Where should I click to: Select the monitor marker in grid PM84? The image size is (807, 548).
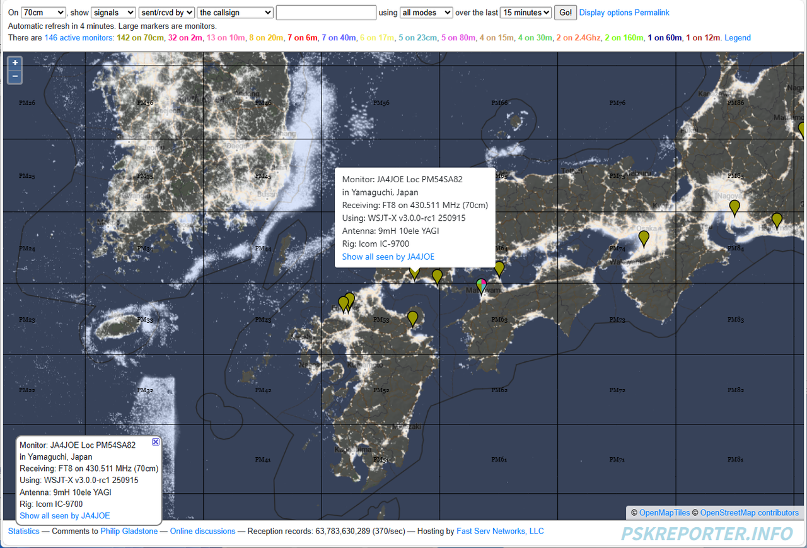pyautogui.click(x=777, y=221)
